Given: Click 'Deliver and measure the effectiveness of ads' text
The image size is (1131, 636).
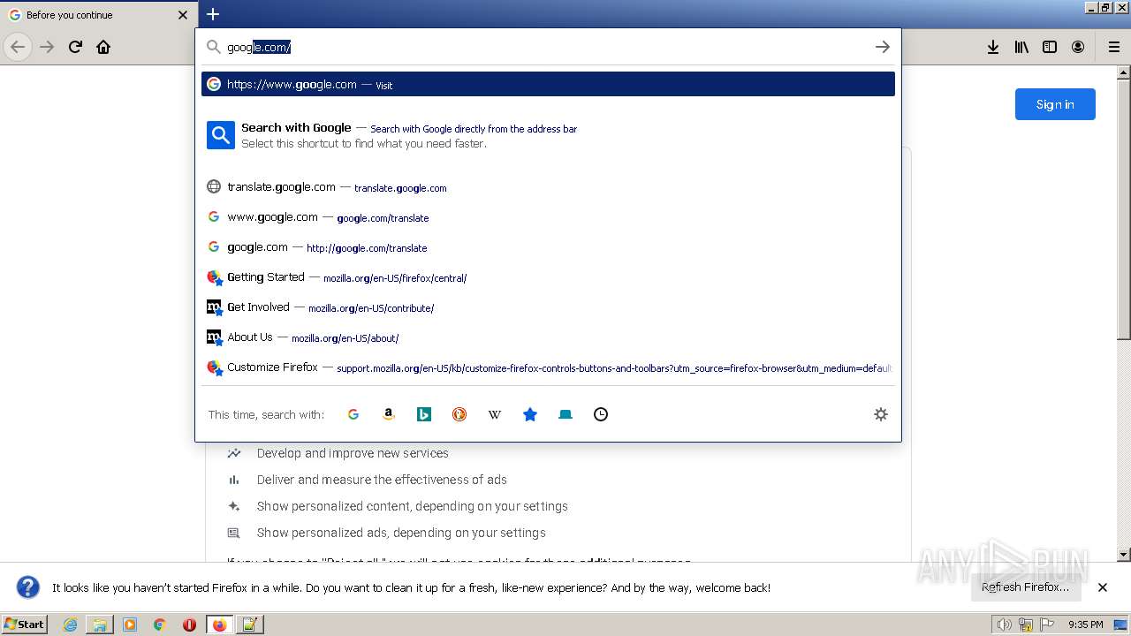Looking at the screenshot, I should pyautogui.click(x=382, y=480).
